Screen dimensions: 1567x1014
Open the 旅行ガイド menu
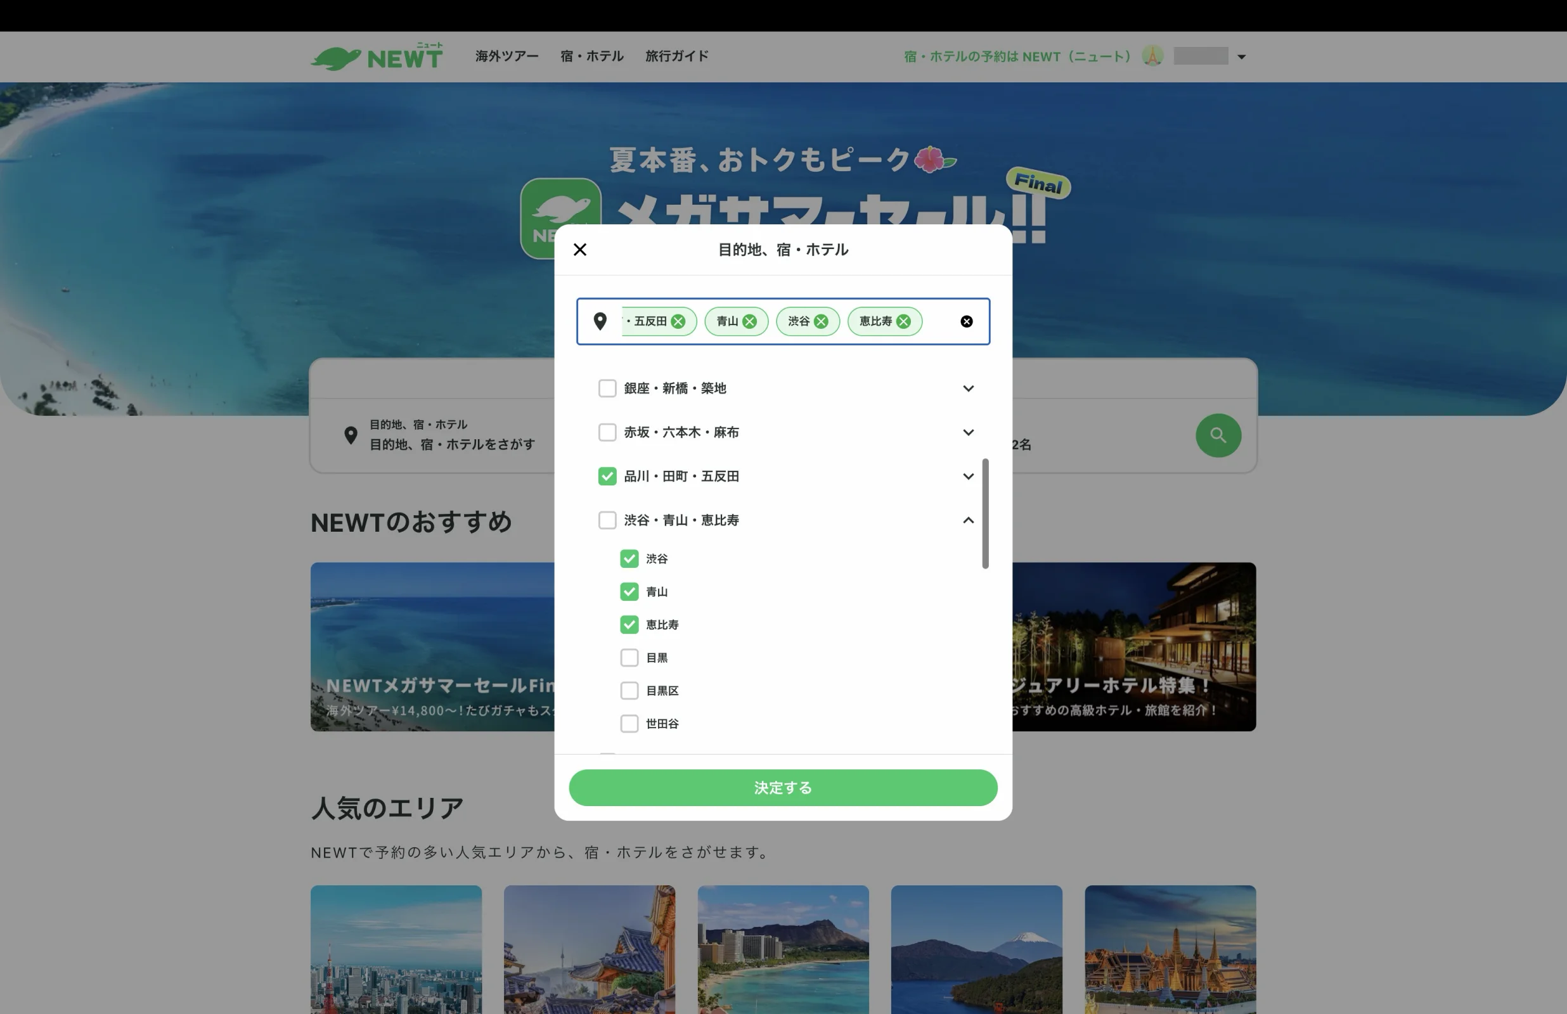[x=677, y=56]
